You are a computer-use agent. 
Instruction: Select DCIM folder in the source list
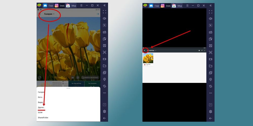coord(40,112)
